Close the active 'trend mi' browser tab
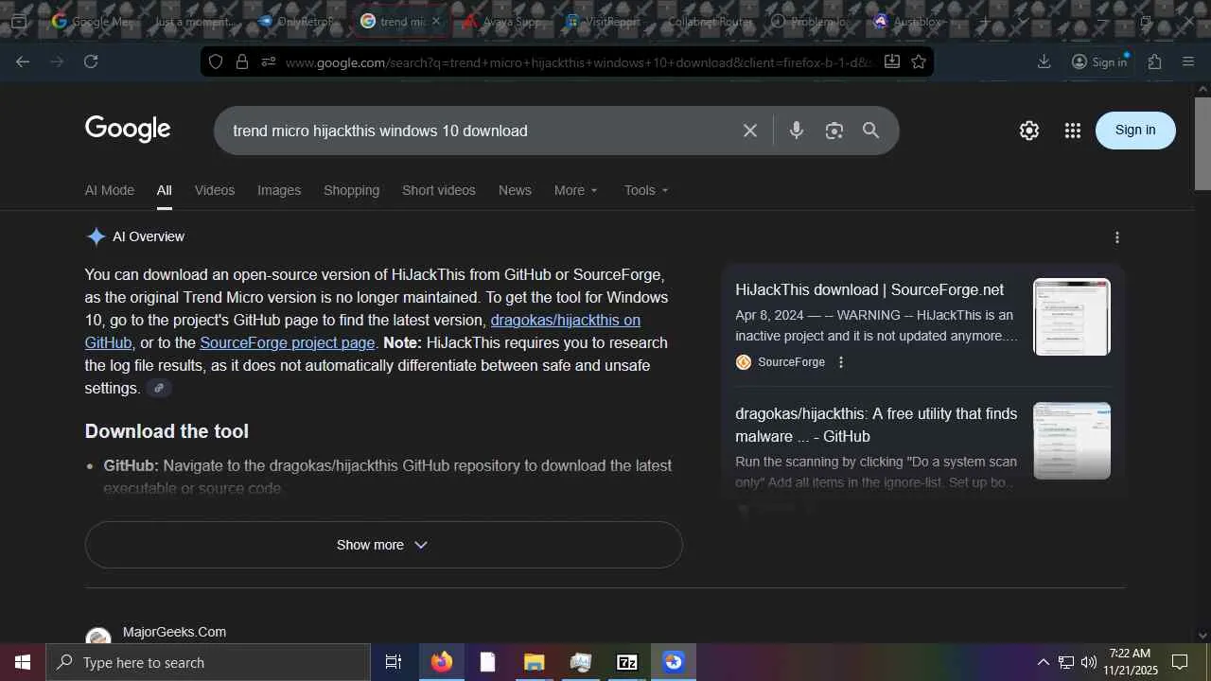1211x681 pixels. click(436, 21)
